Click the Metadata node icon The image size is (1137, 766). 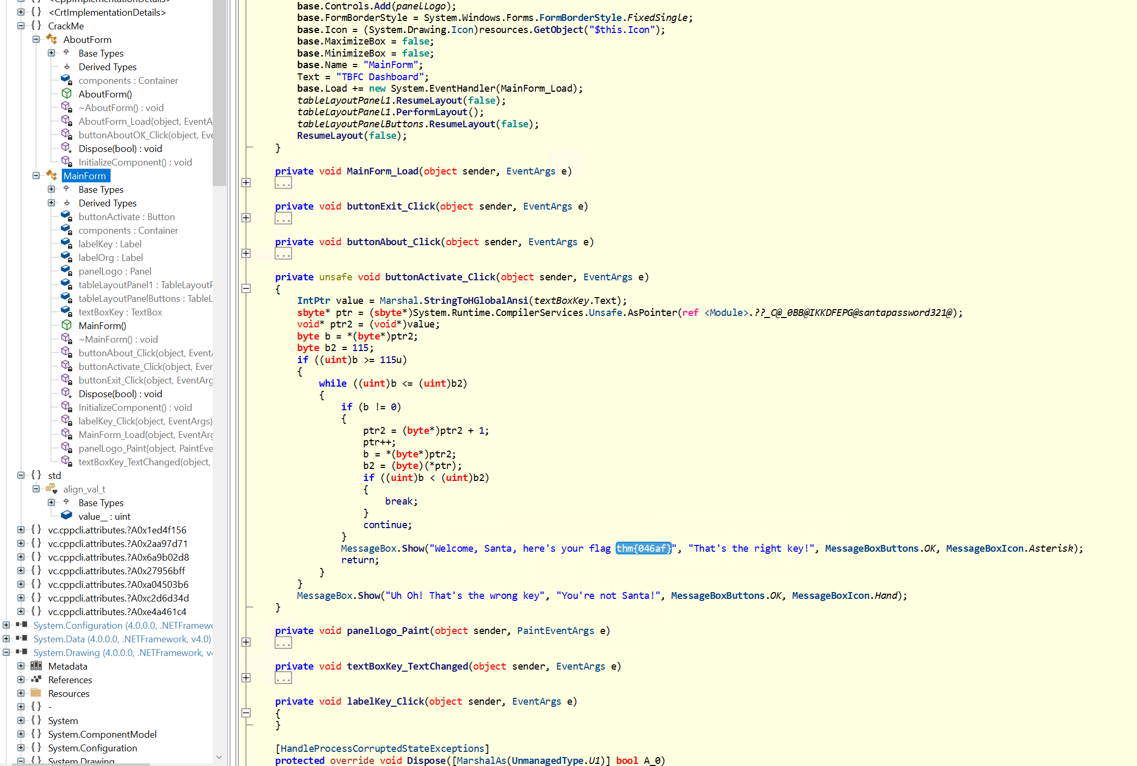(x=36, y=666)
